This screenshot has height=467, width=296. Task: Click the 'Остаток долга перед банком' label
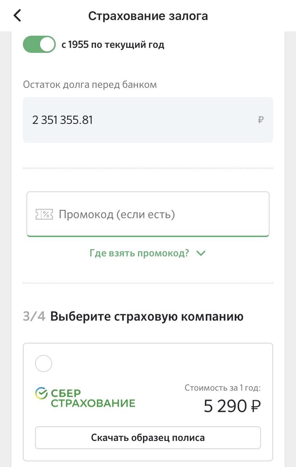(x=90, y=84)
